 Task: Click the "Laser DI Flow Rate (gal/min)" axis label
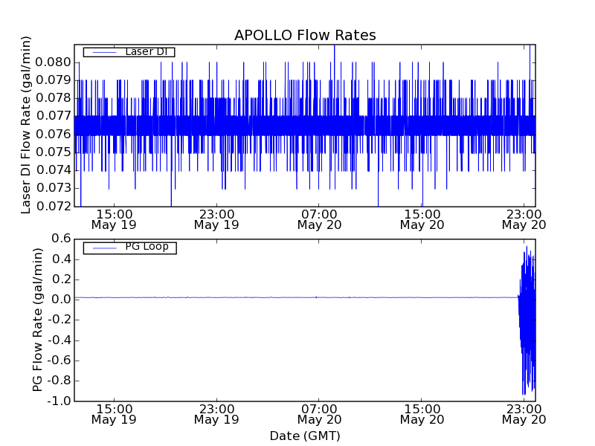(26, 125)
